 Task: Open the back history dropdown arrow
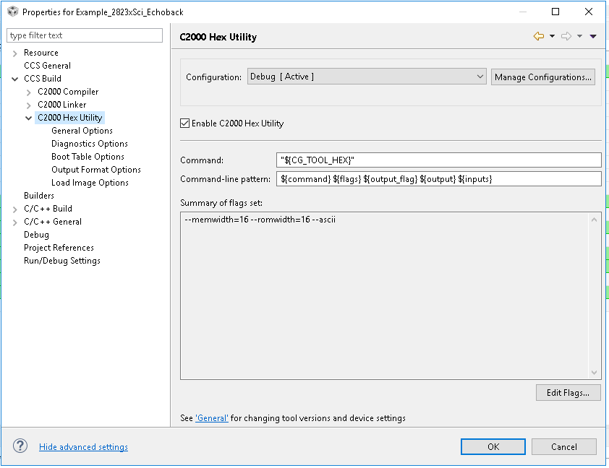(x=552, y=36)
